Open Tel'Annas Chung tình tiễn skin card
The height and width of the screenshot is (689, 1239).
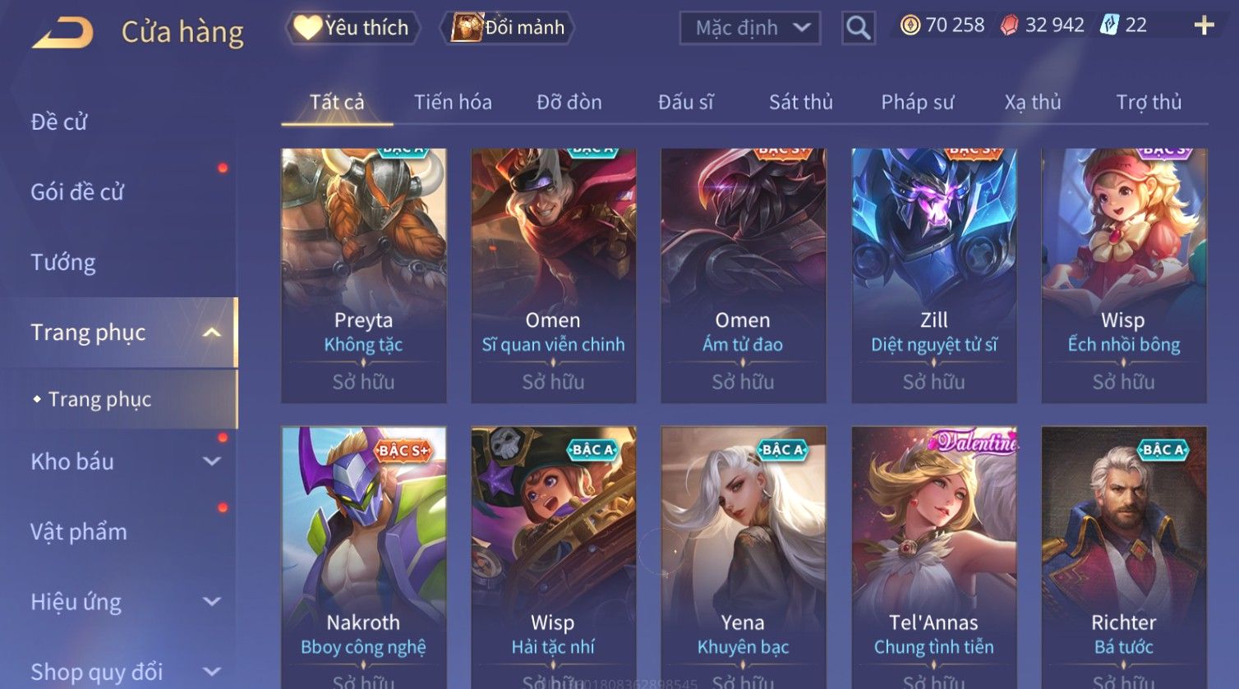[x=934, y=557]
